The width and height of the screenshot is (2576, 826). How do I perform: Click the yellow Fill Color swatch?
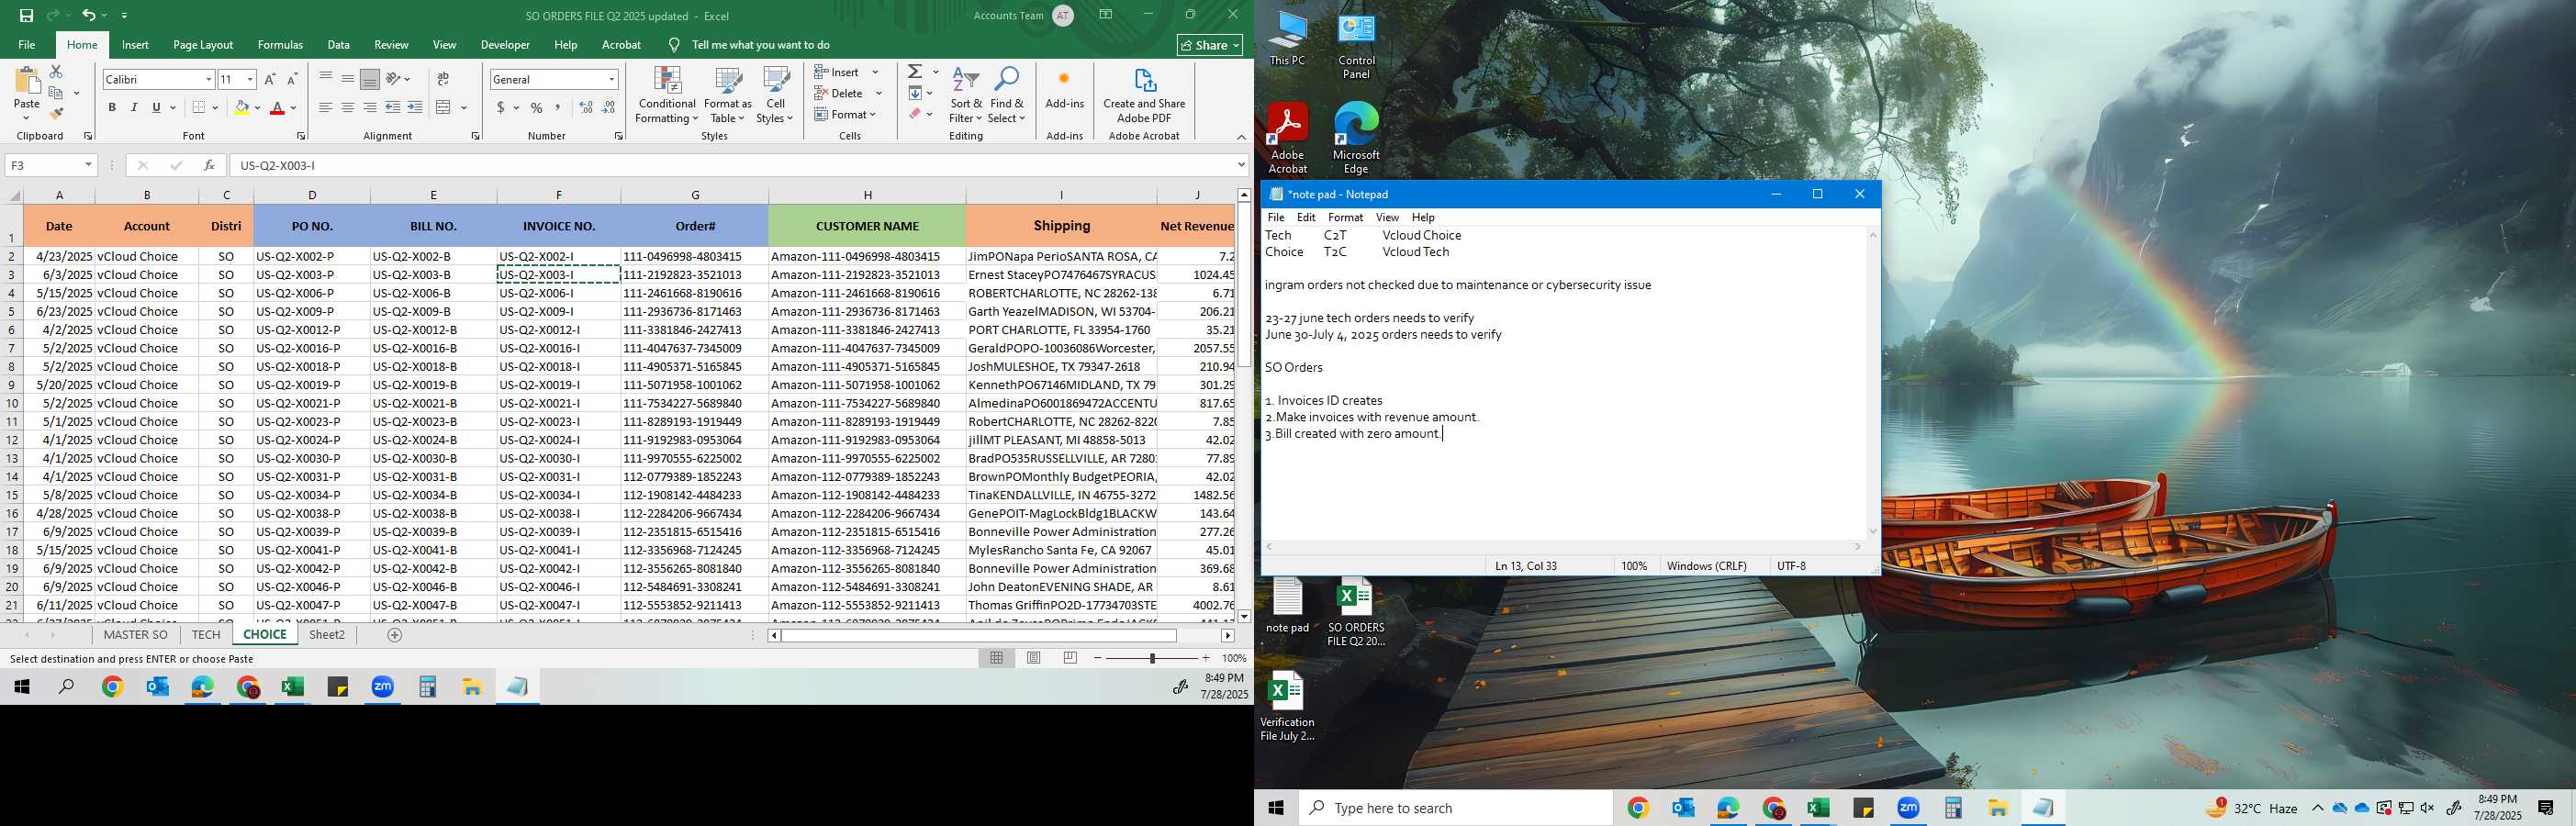point(241,107)
